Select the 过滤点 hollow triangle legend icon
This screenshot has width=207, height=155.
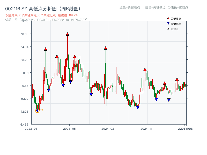[168, 28]
